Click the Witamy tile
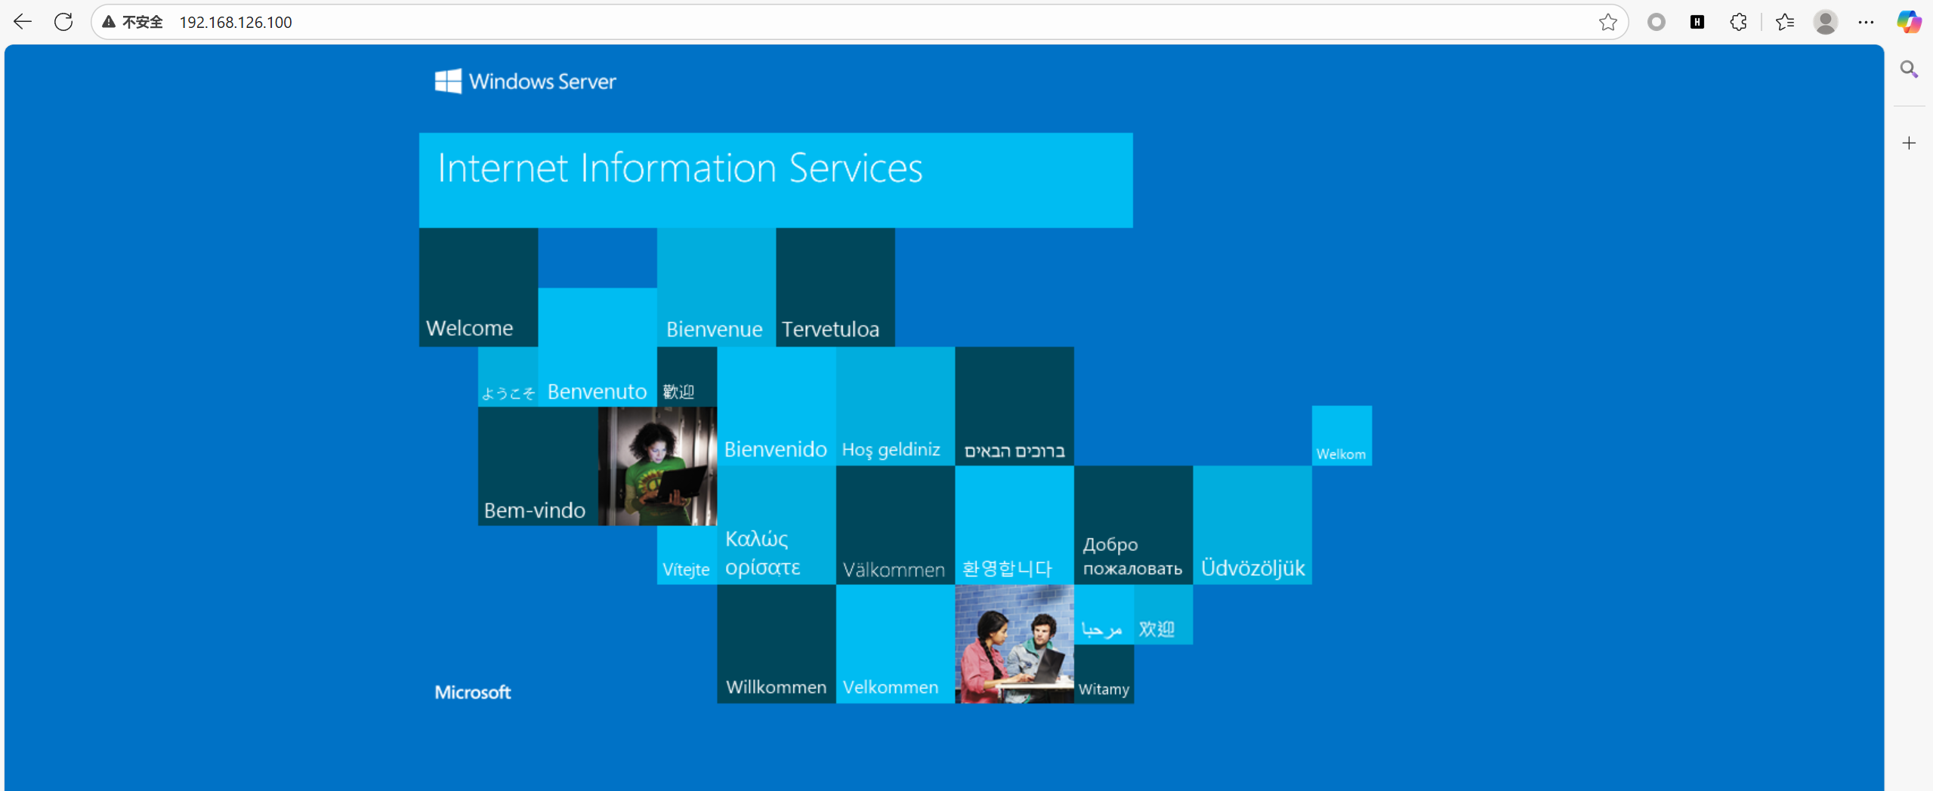This screenshot has width=1933, height=791. [1104, 674]
